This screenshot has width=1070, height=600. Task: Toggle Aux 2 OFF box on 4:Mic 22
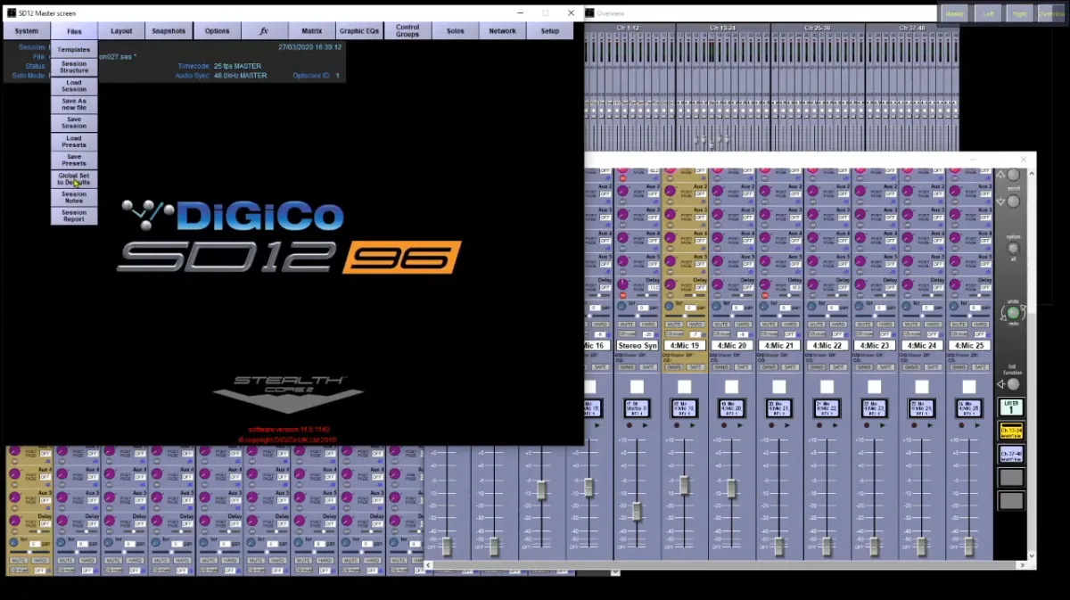coord(843,193)
